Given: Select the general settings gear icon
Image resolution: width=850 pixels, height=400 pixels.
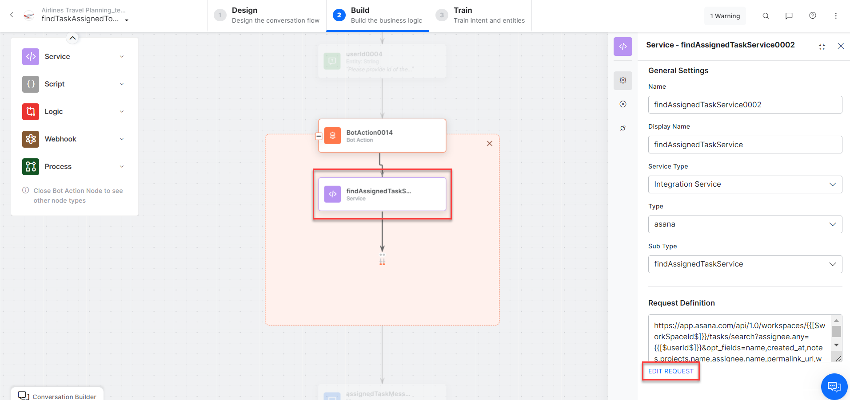Looking at the screenshot, I should tap(623, 80).
